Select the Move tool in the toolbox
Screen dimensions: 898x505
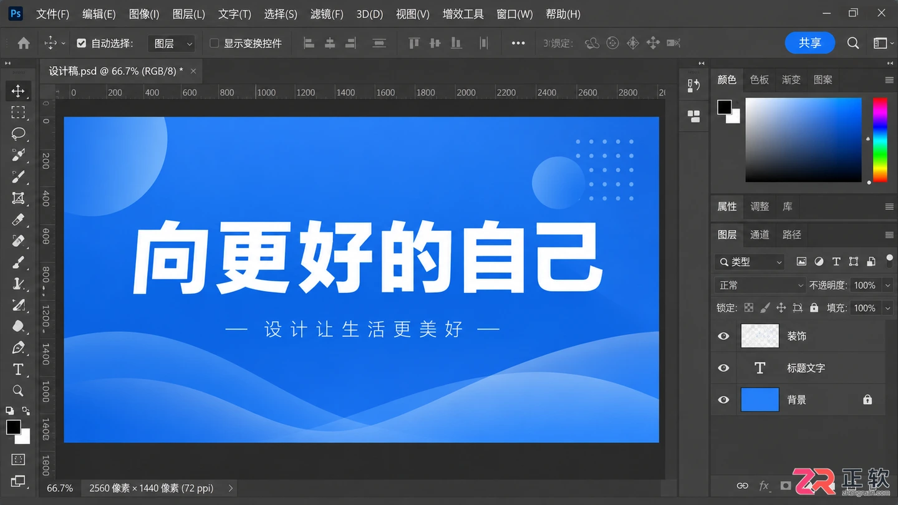18,91
